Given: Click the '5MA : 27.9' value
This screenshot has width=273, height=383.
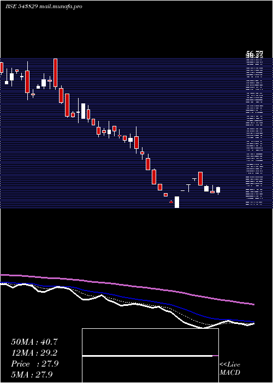Looking at the screenshot, I should coord(32,374).
